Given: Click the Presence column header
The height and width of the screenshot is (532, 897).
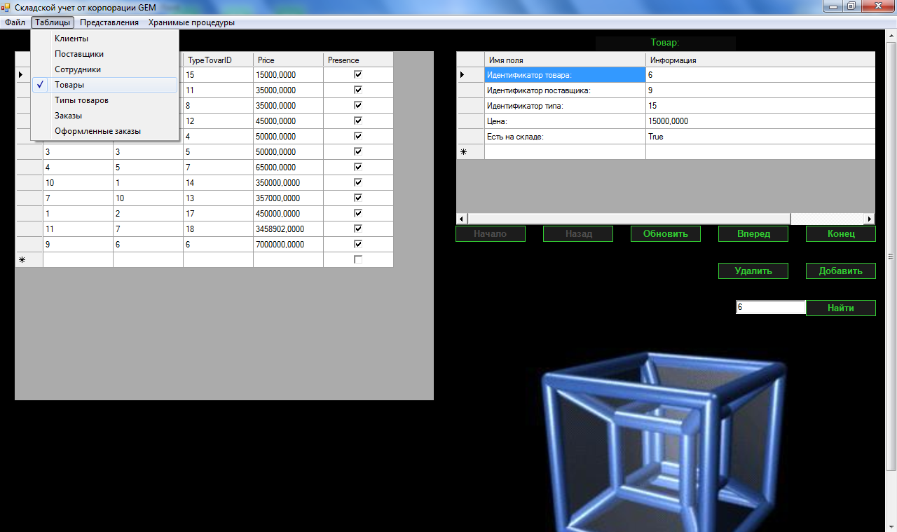Looking at the screenshot, I should coord(358,60).
